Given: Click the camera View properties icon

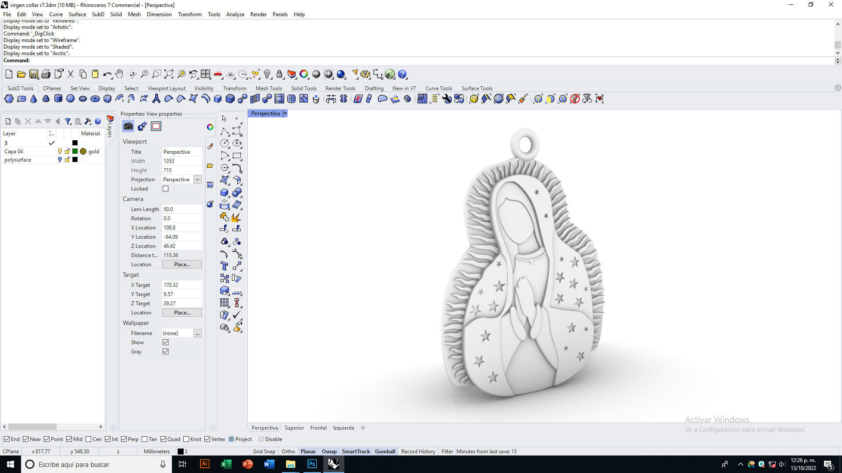Looking at the screenshot, I should (128, 127).
